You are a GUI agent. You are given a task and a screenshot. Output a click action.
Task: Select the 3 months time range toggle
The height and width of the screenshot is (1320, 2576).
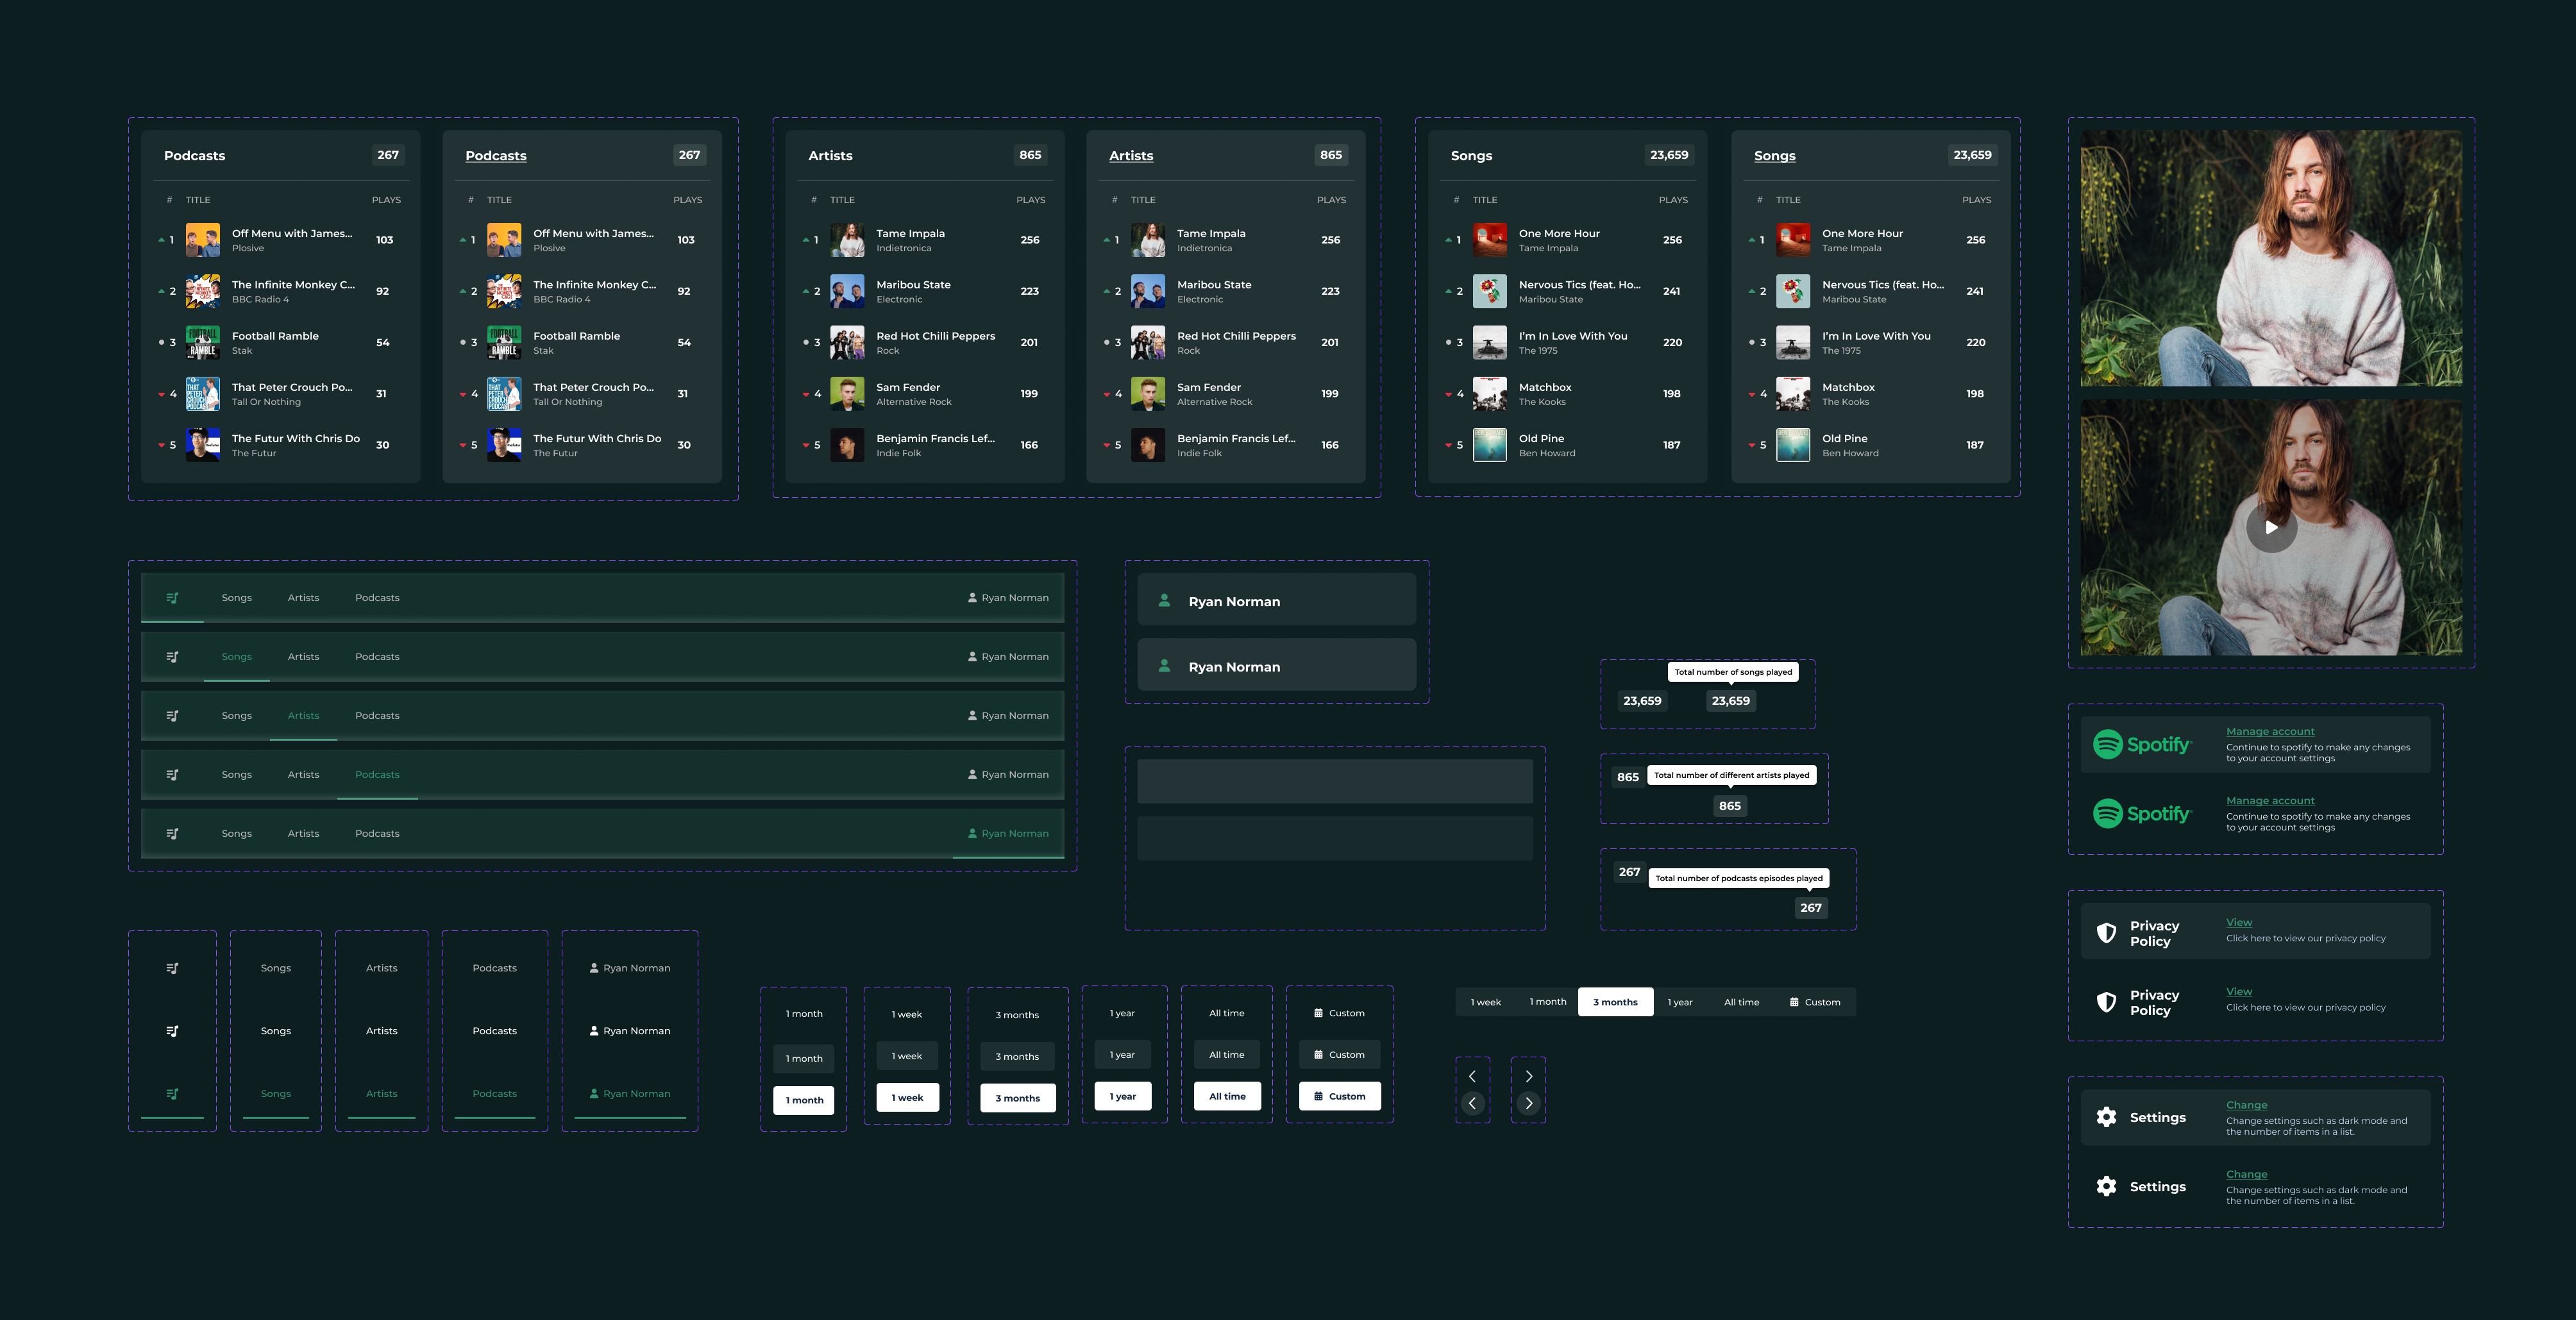(1614, 1002)
